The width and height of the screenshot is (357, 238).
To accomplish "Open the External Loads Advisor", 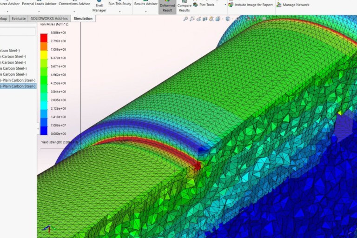I will pyautogui.click(x=39, y=4).
